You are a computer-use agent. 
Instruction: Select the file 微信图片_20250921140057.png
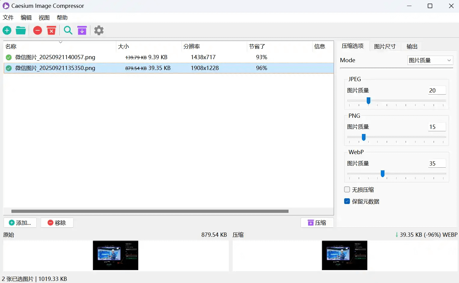point(55,57)
